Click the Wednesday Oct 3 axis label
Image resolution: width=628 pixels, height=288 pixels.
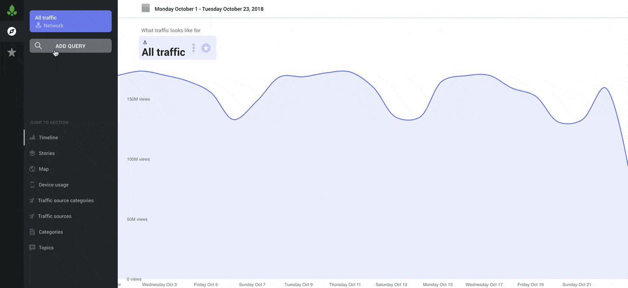coord(160,285)
